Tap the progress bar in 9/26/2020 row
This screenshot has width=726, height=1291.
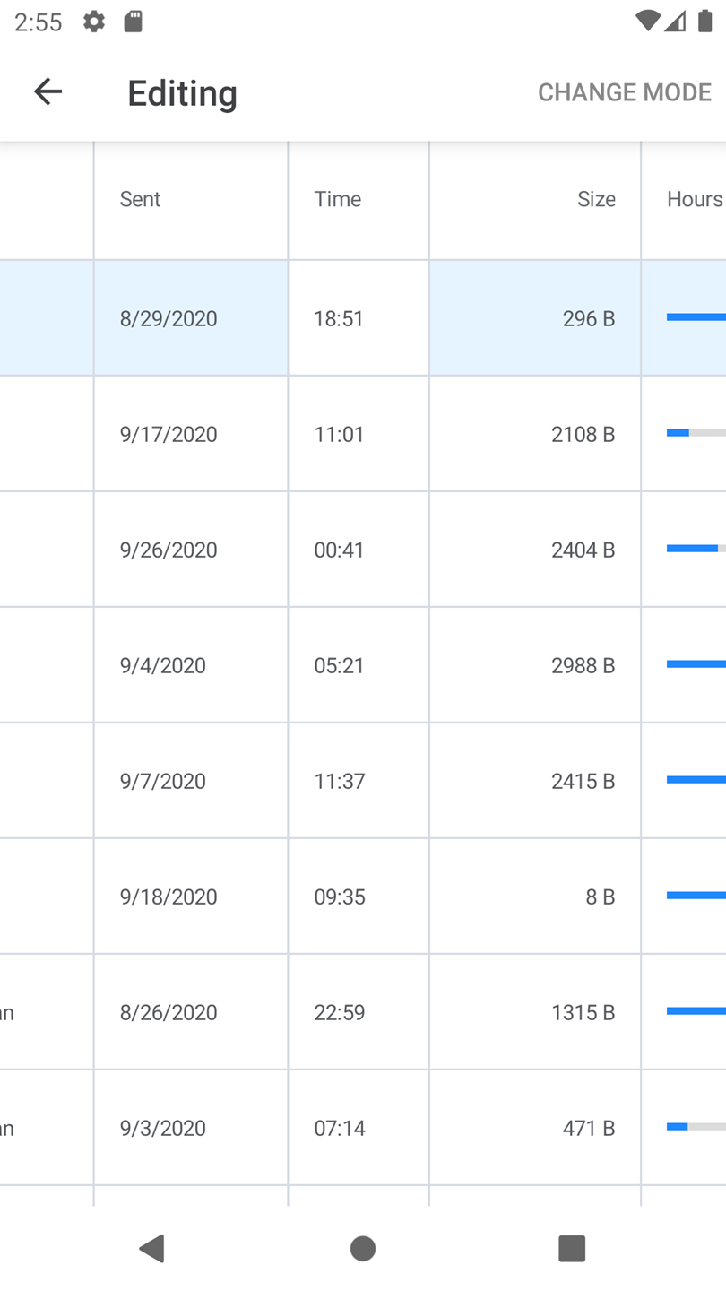click(696, 549)
